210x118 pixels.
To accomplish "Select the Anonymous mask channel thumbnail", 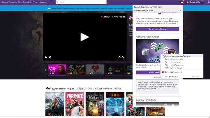I will [x=76, y=69].
